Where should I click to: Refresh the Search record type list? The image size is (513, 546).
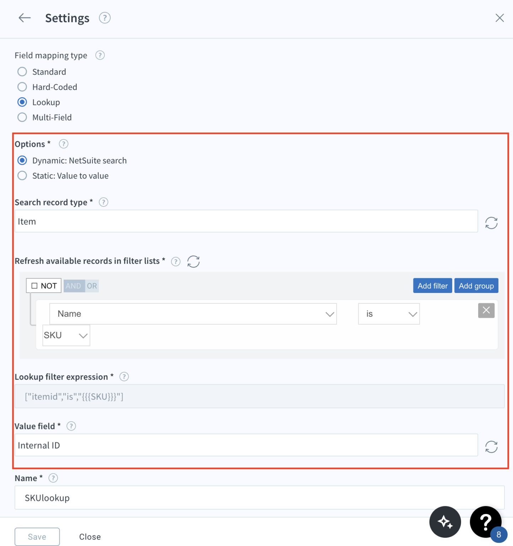tap(491, 223)
